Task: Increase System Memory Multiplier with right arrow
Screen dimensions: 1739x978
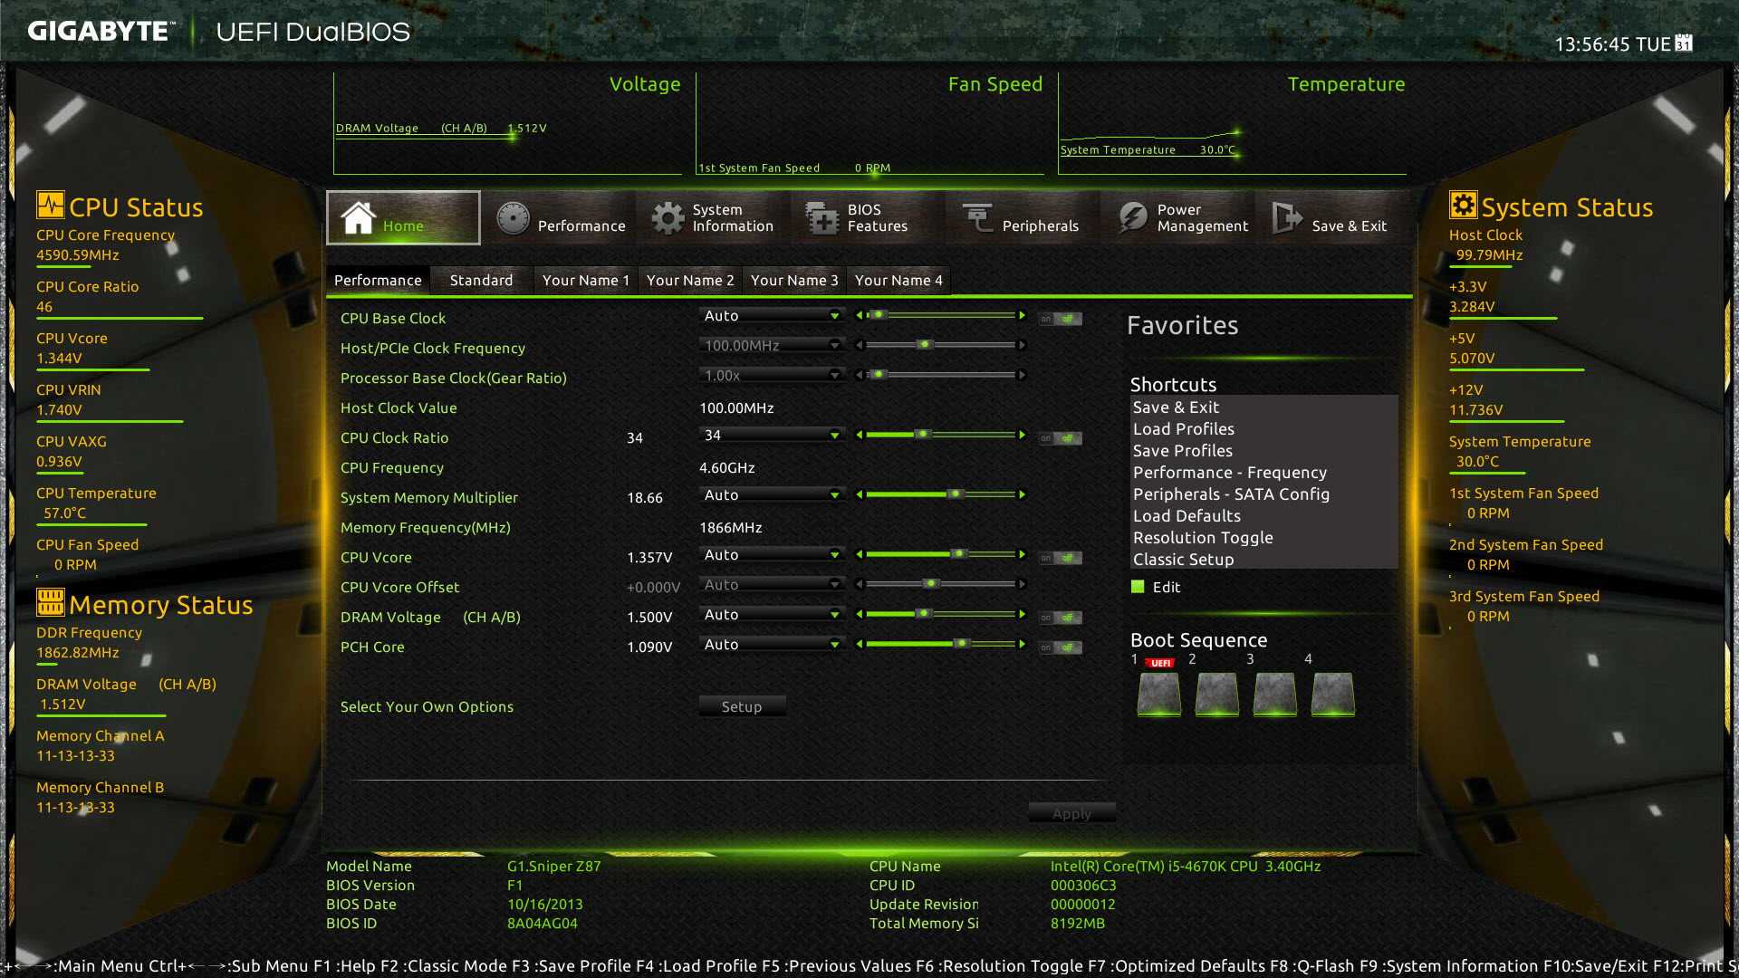Action: click(x=1023, y=494)
